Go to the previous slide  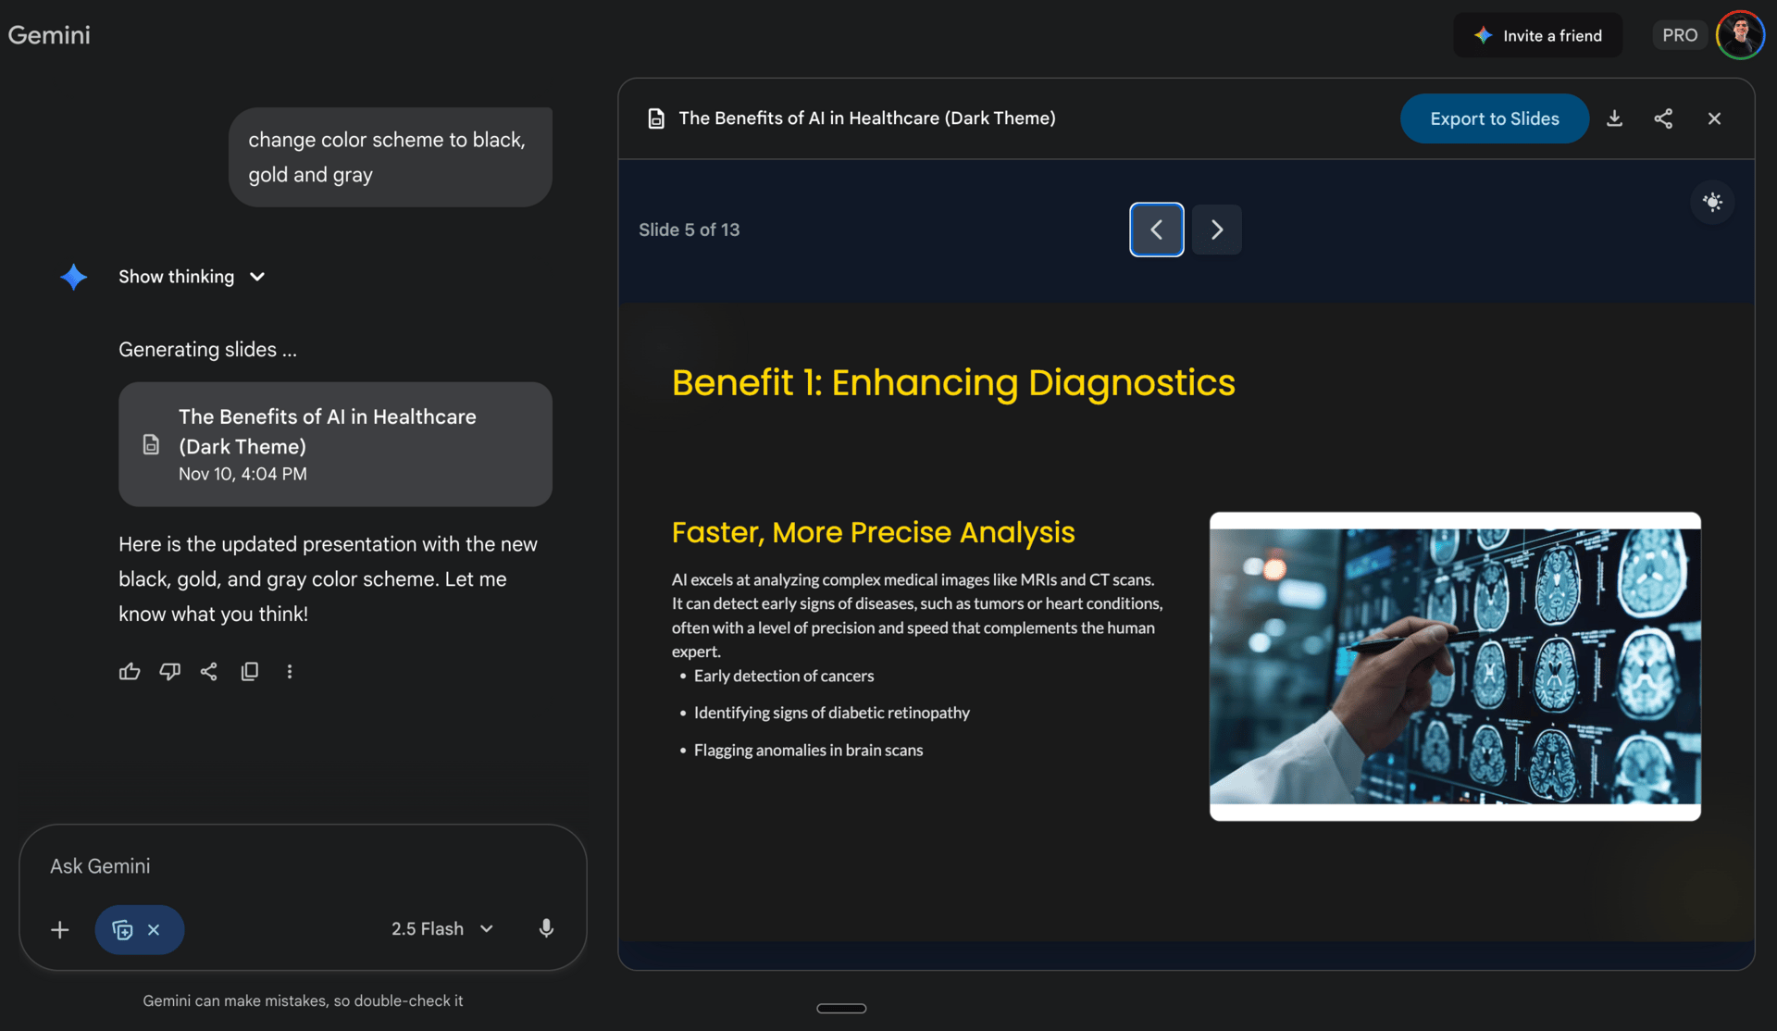coord(1156,230)
